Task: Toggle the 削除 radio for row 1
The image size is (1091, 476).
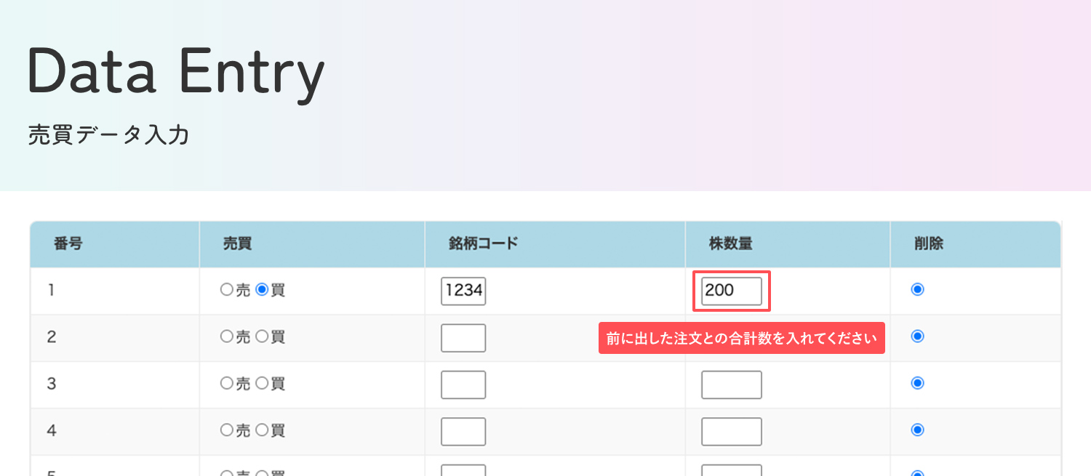Action: click(x=918, y=290)
